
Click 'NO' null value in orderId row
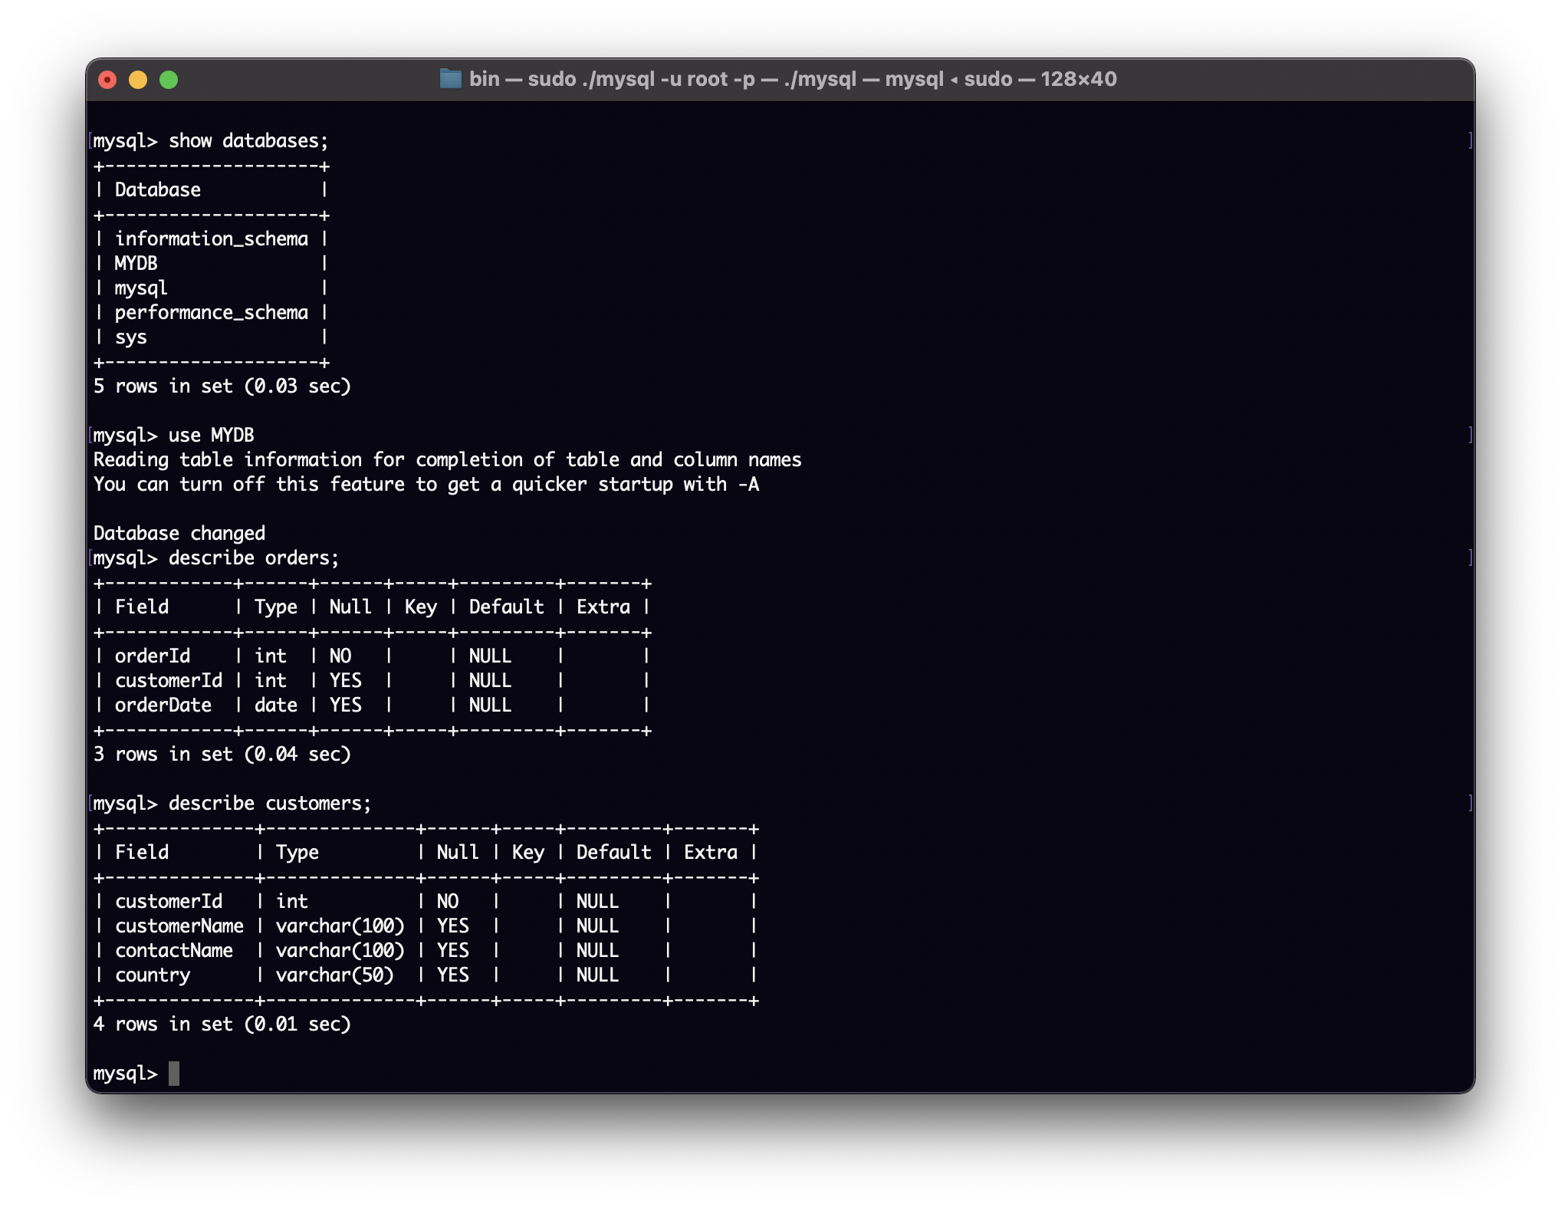[340, 656]
